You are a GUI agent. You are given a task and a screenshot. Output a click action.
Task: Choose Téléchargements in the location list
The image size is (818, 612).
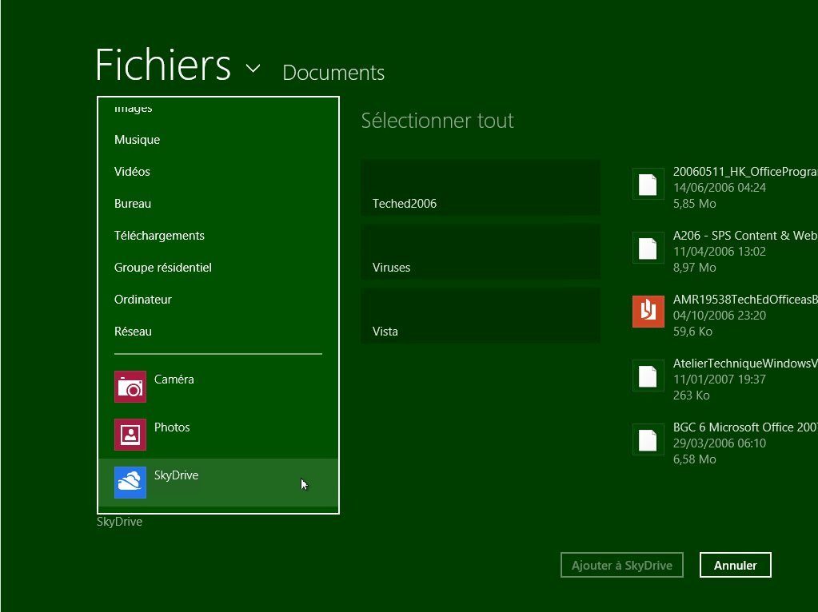[x=159, y=236]
